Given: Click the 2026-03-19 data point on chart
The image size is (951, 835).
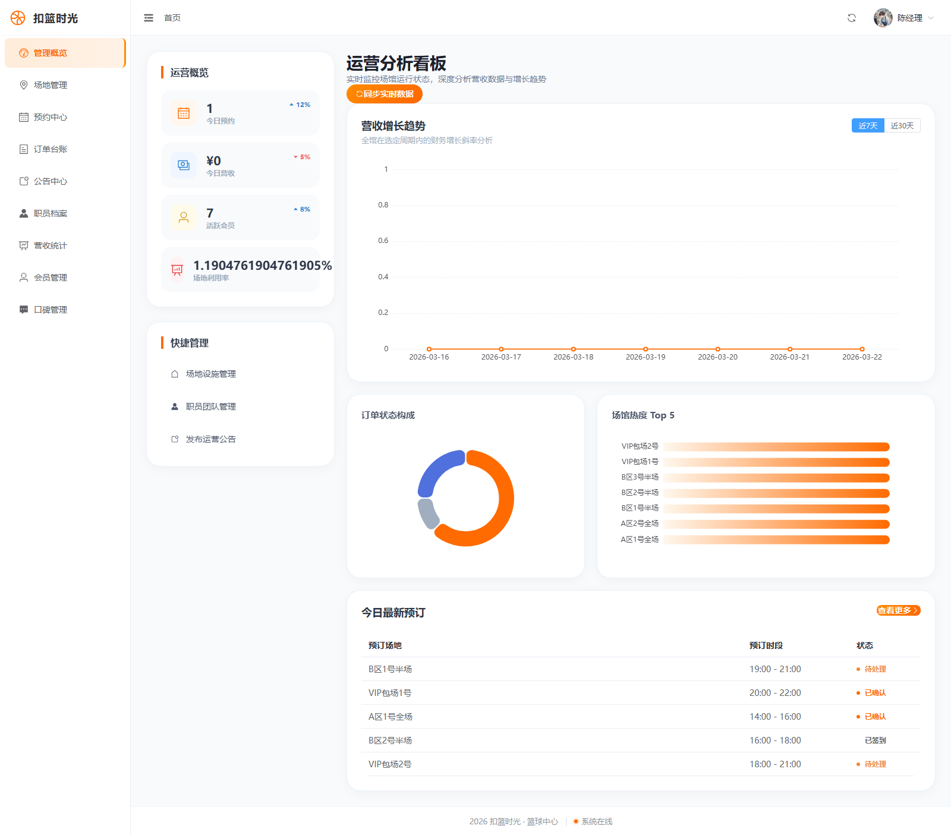Looking at the screenshot, I should click(645, 349).
